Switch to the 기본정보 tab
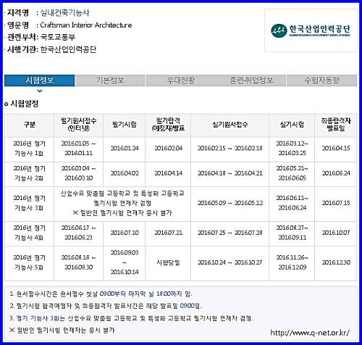362x345 pixels. [x=110, y=80]
